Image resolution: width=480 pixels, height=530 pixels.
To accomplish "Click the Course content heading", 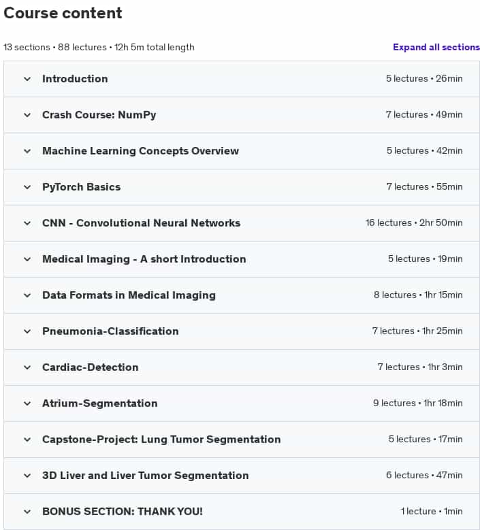I will (x=63, y=13).
